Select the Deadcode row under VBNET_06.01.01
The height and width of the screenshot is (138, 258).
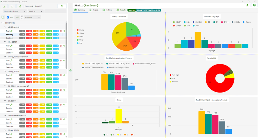[x=10, y=38]
